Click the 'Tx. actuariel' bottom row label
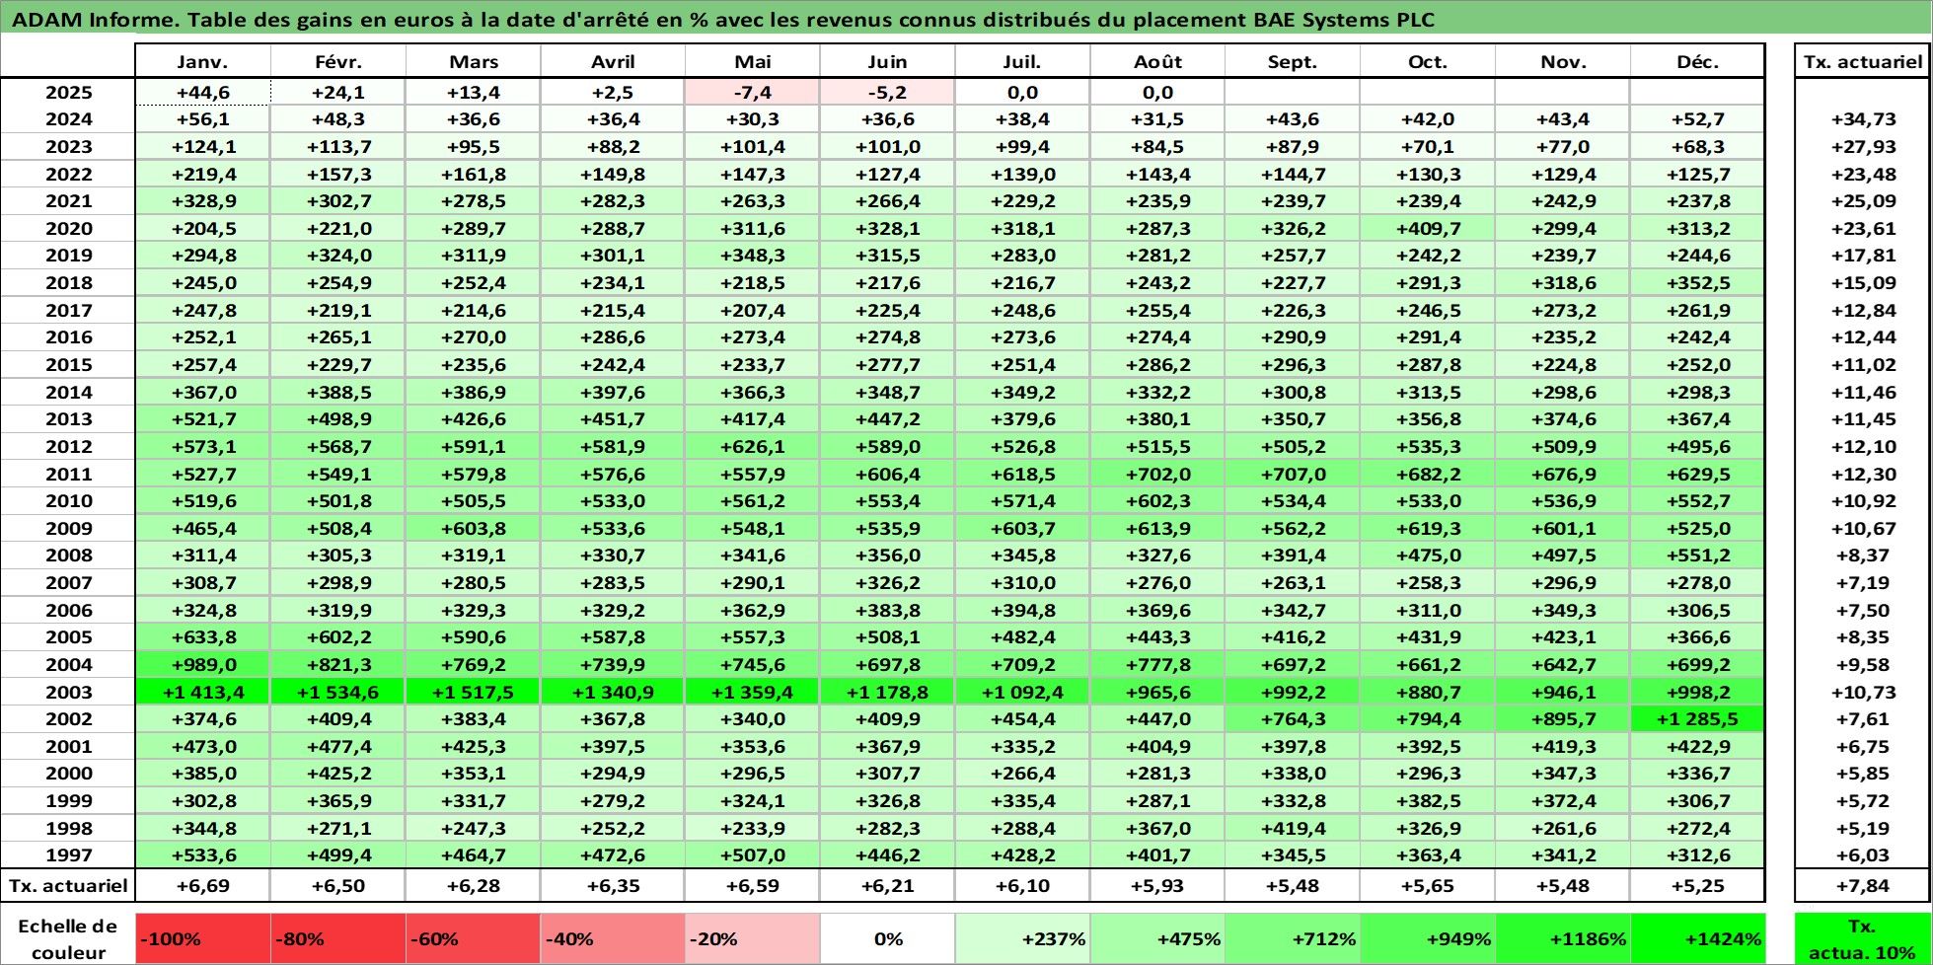1933x965 pixels. (68, 886)
